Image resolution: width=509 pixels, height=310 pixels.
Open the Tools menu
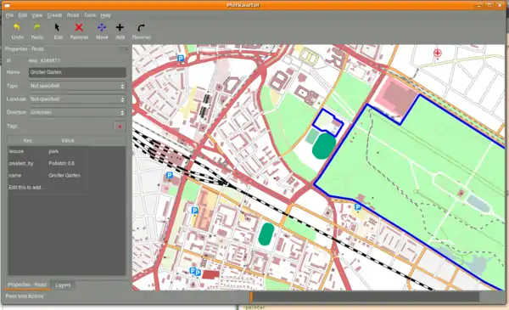pyautogui.click(x=90, y=15)
